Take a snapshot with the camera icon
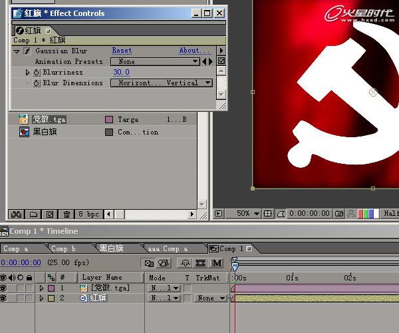 [339, 214]
